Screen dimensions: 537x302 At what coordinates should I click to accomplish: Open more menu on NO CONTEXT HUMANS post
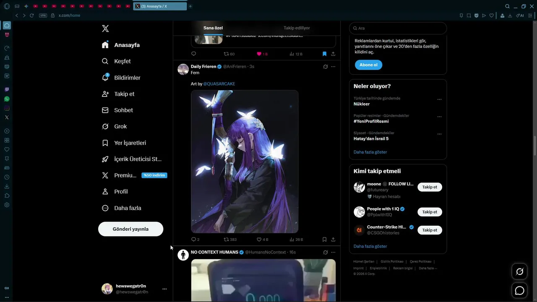[333, 253]
